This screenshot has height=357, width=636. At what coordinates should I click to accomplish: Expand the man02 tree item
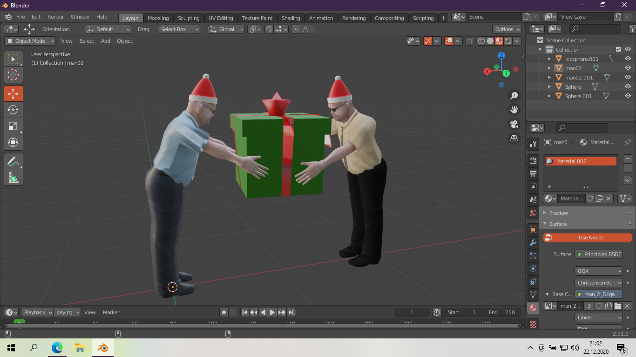point(549,68)
